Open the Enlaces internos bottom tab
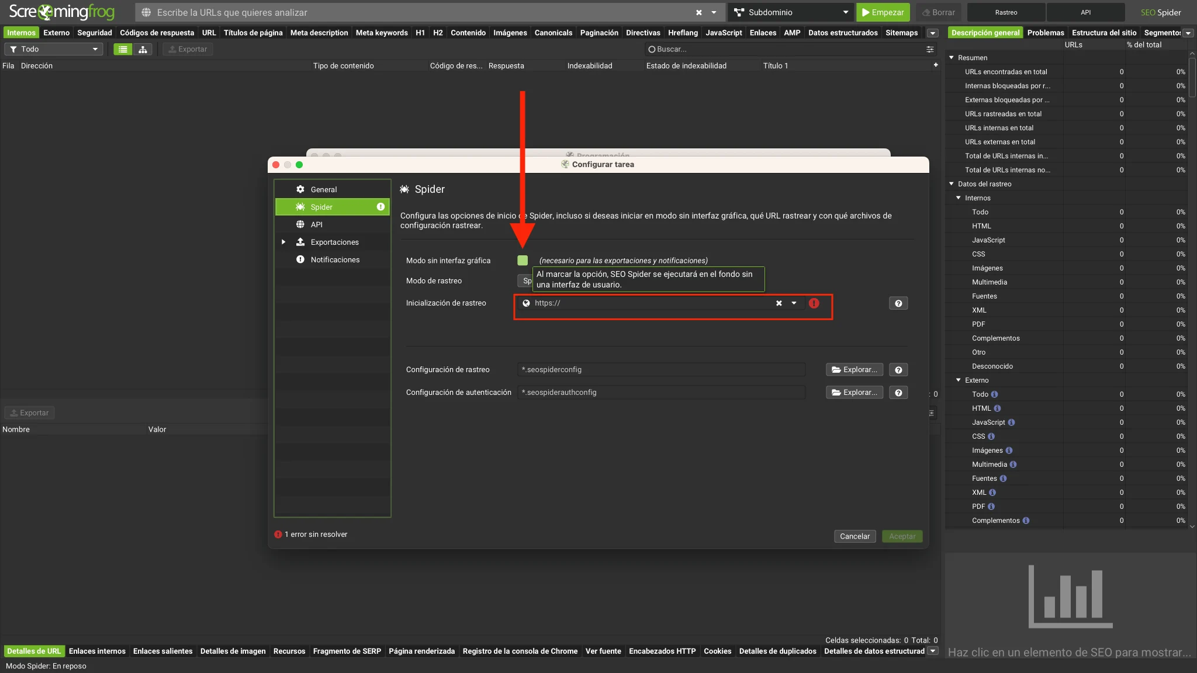 click(97, 651)
